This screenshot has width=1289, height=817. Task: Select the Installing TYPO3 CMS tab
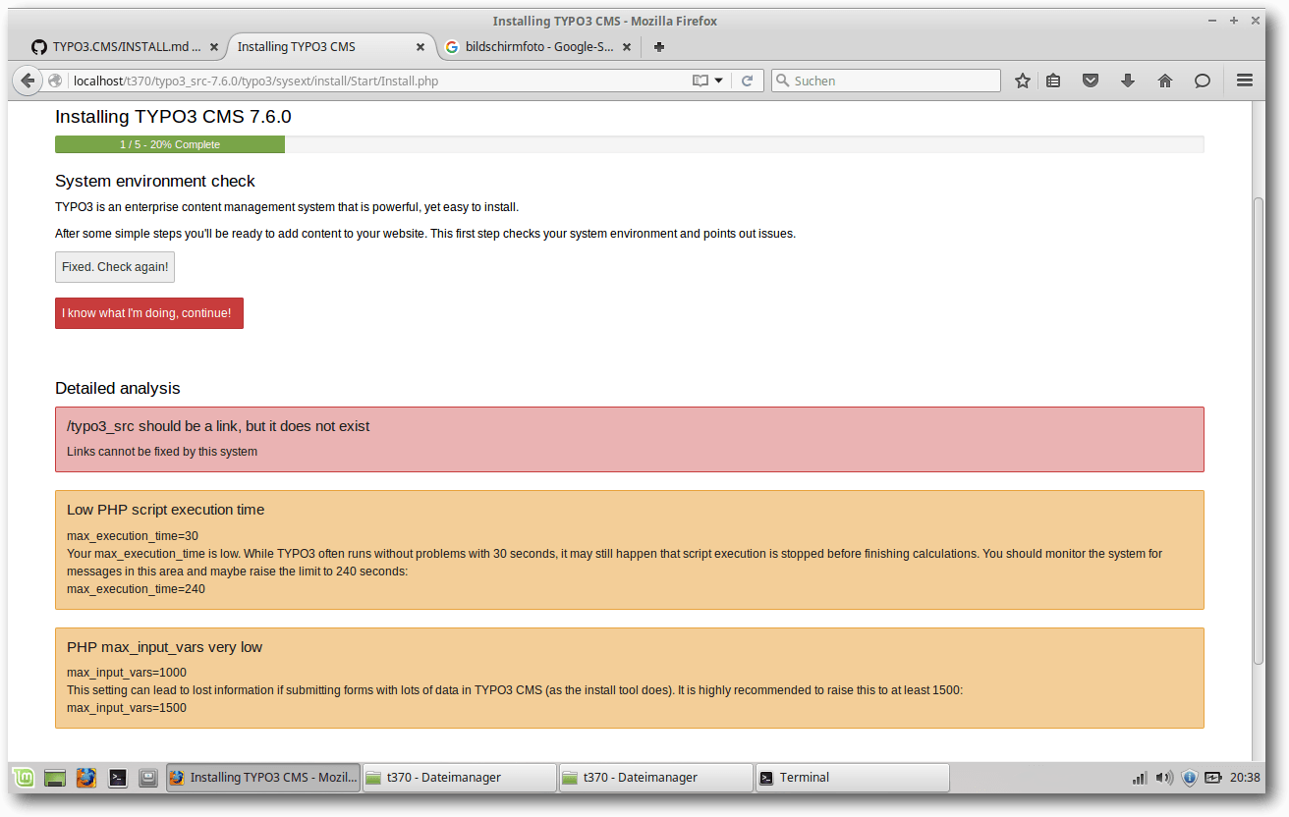pos(331,46)
